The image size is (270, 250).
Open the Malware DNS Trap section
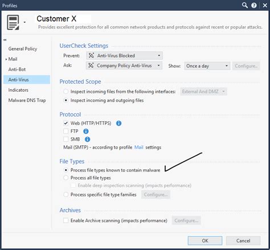pyautogui.click(x=27, y=100)
